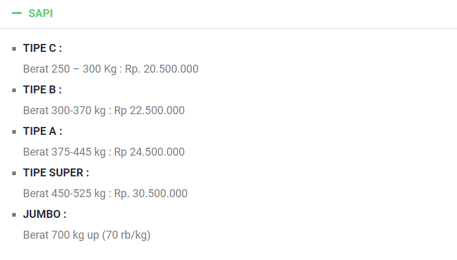Click the bullet beside JUMBO
Screen dimensions: 457x260
point(14,215)
